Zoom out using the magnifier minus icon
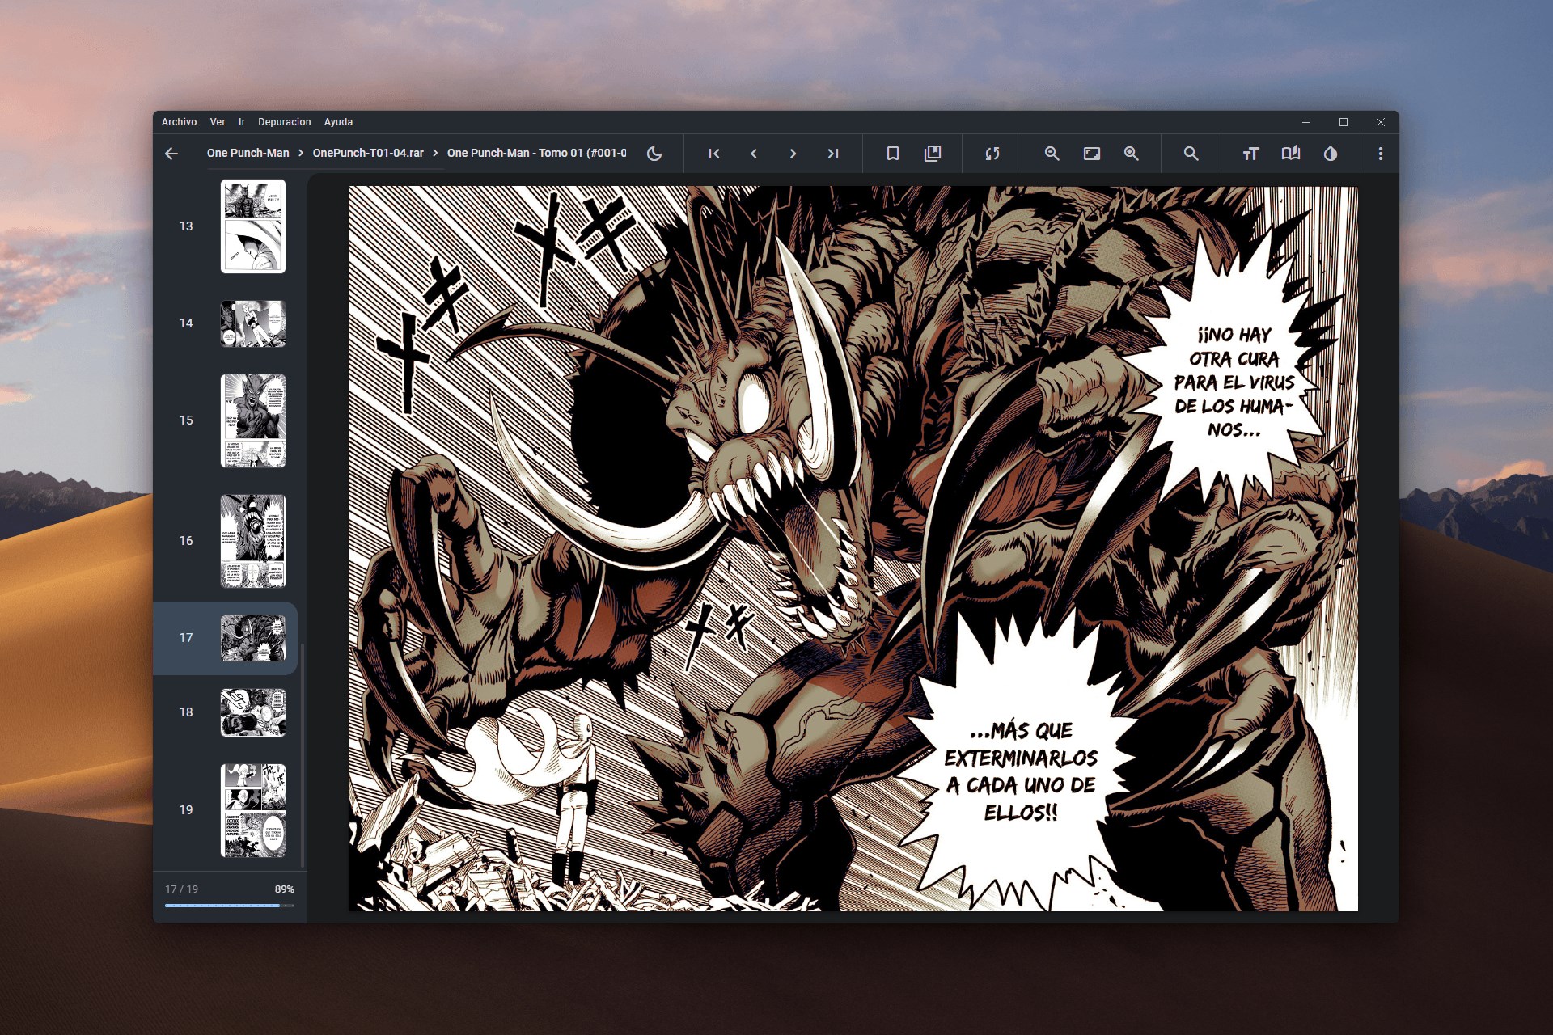 pos(1052,154)
